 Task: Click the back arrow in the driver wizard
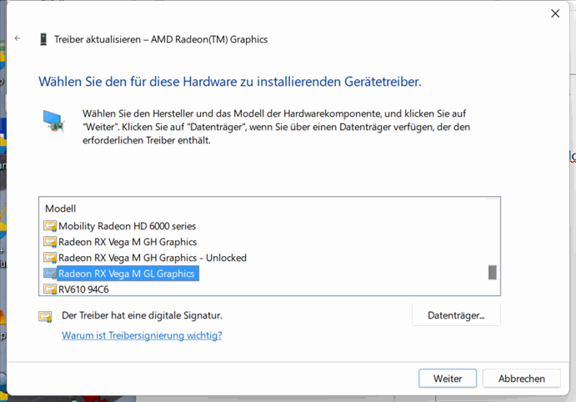coord(18,39)
